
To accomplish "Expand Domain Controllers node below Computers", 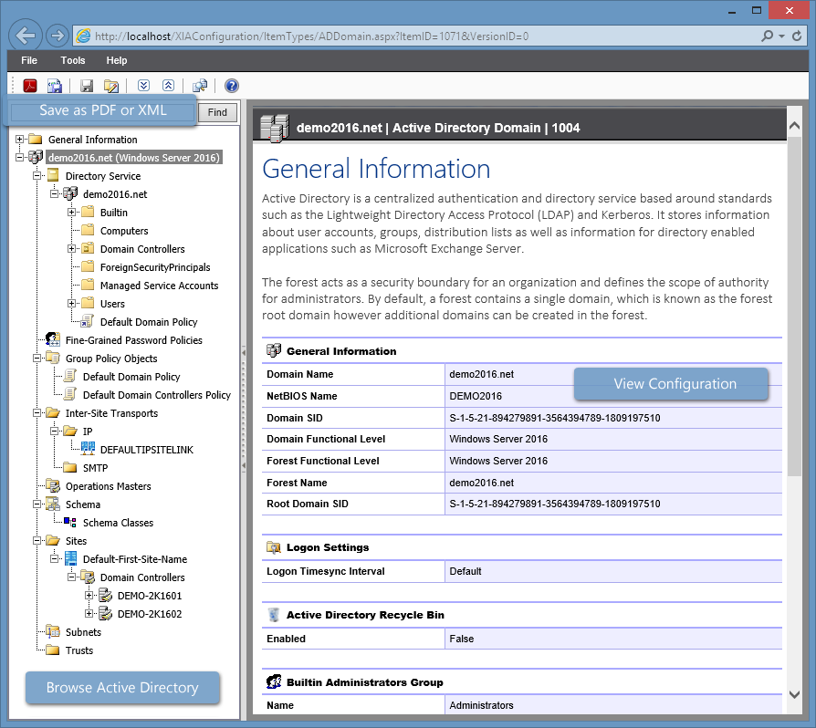I will pos(71,248).
